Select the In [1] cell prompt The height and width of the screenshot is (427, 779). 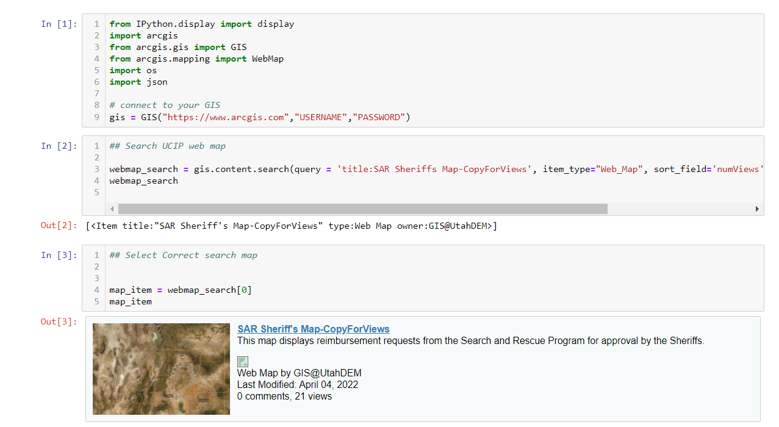coord(59,24)
